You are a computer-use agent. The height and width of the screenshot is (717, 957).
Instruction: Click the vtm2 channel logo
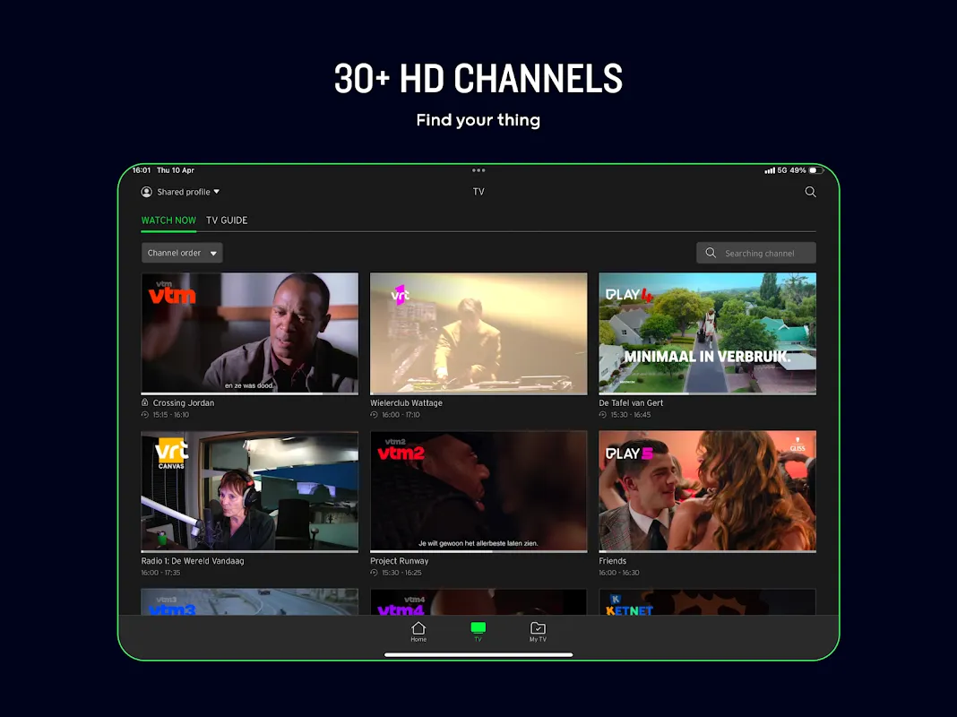[401, 450]
